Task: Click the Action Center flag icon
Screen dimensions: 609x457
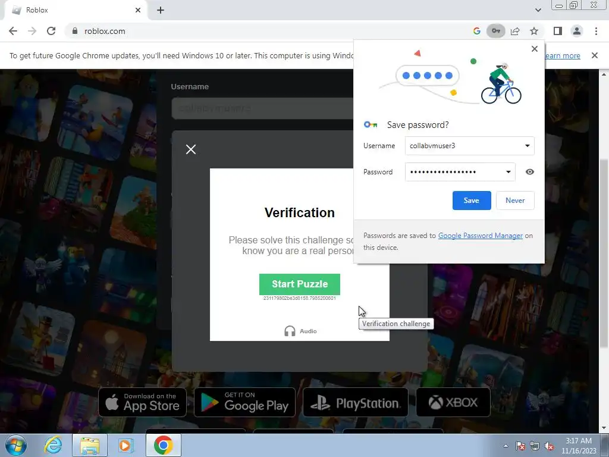Action: [520, 446]
